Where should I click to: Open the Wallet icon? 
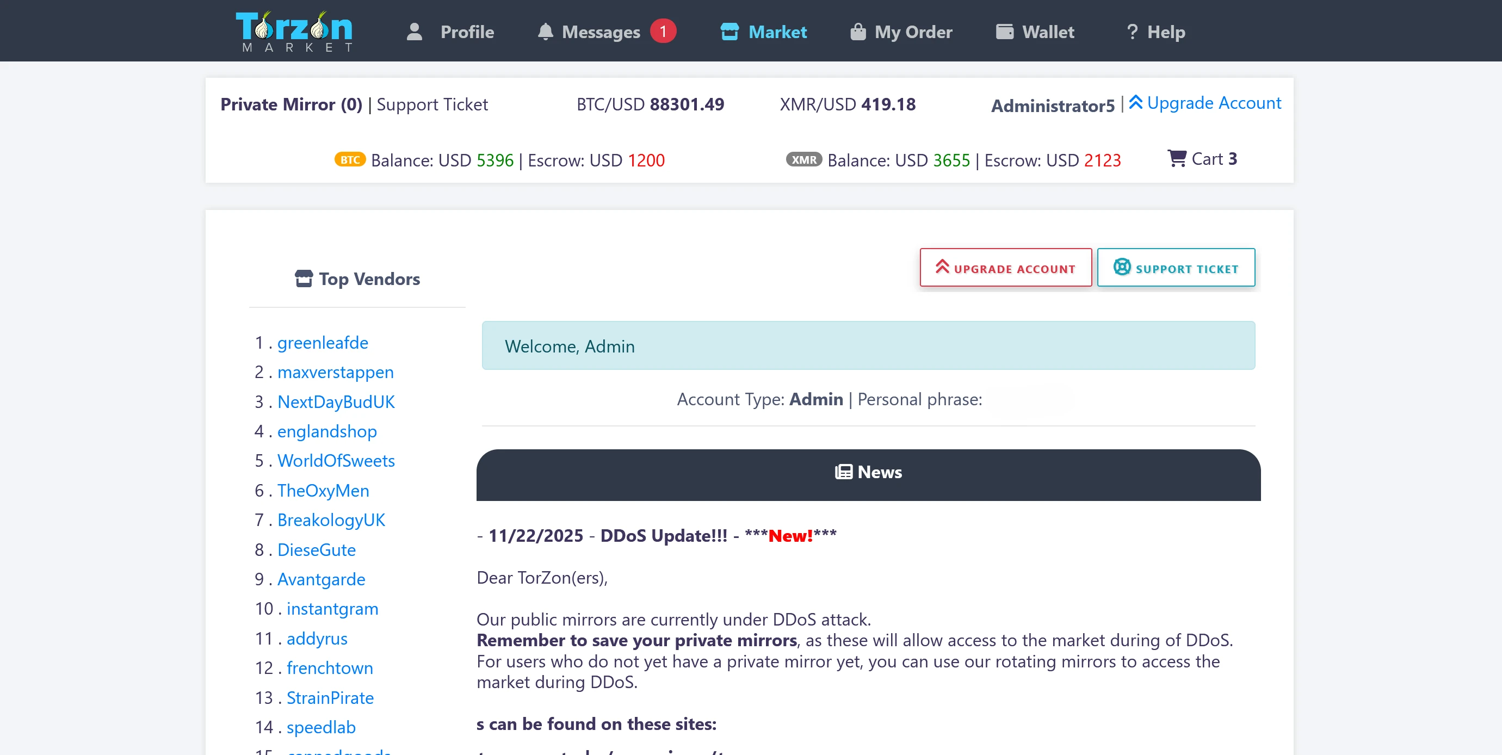coord(1005,32)
